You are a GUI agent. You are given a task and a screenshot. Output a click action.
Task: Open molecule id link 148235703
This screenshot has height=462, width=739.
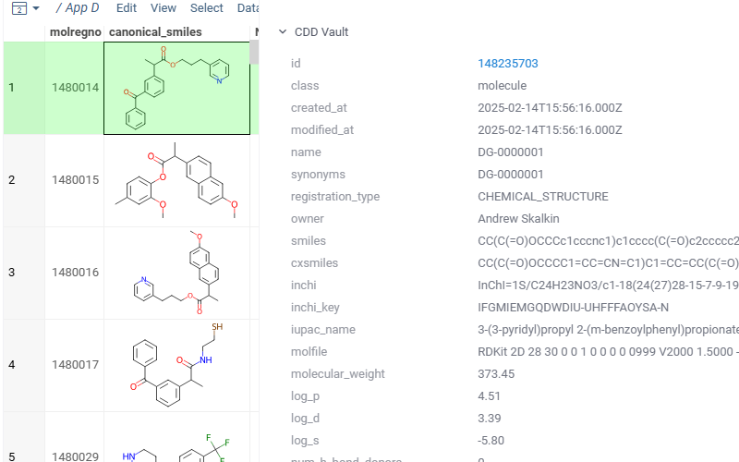(x=507, y=64)
